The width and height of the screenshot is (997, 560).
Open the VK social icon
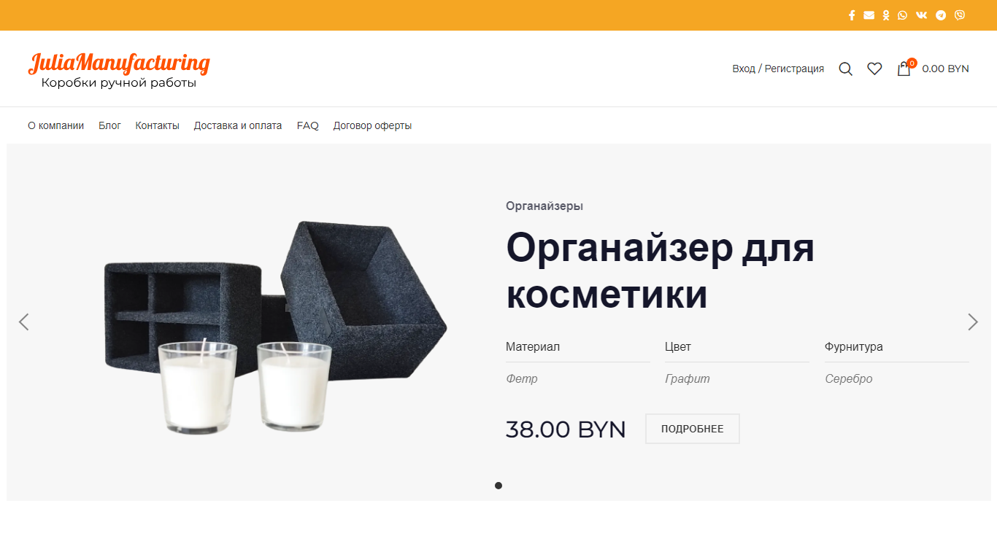tap(922, 15)
